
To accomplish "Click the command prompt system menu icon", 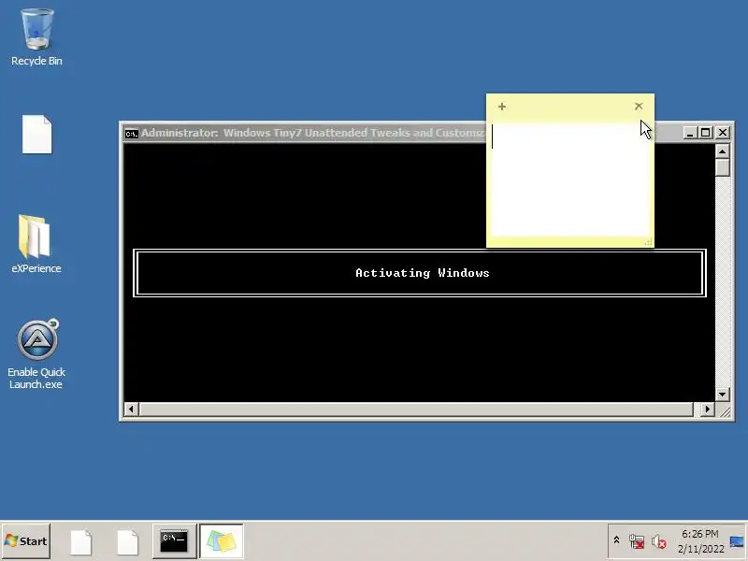I will [131, 134].
